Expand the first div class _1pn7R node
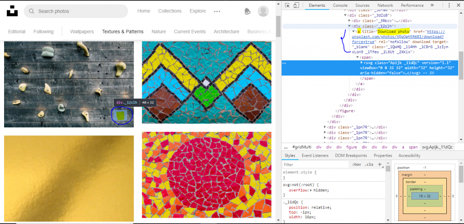Image resolution: width=464 pixels, height=224 pixels. (325, 127)
